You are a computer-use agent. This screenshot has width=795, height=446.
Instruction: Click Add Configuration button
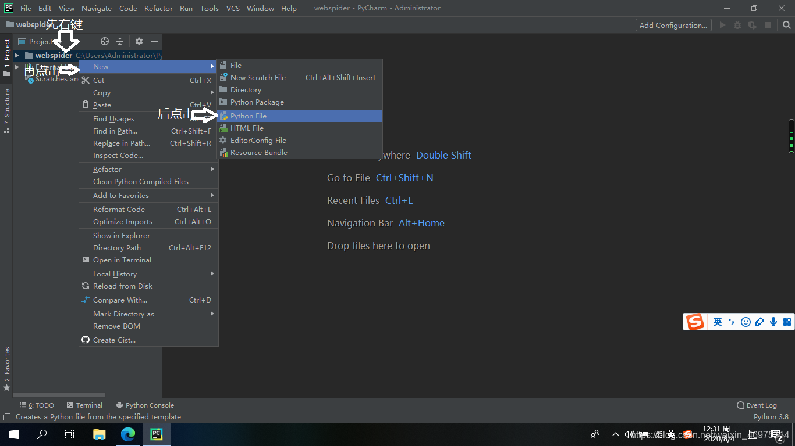pyautogui.click(x=673, y=25)
